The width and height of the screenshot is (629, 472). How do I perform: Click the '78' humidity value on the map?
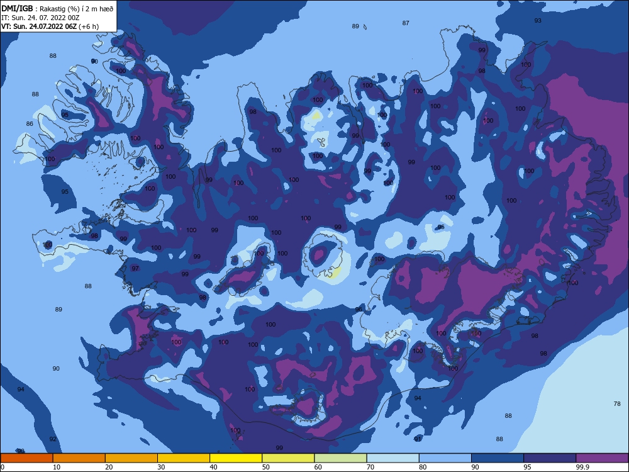617,404
